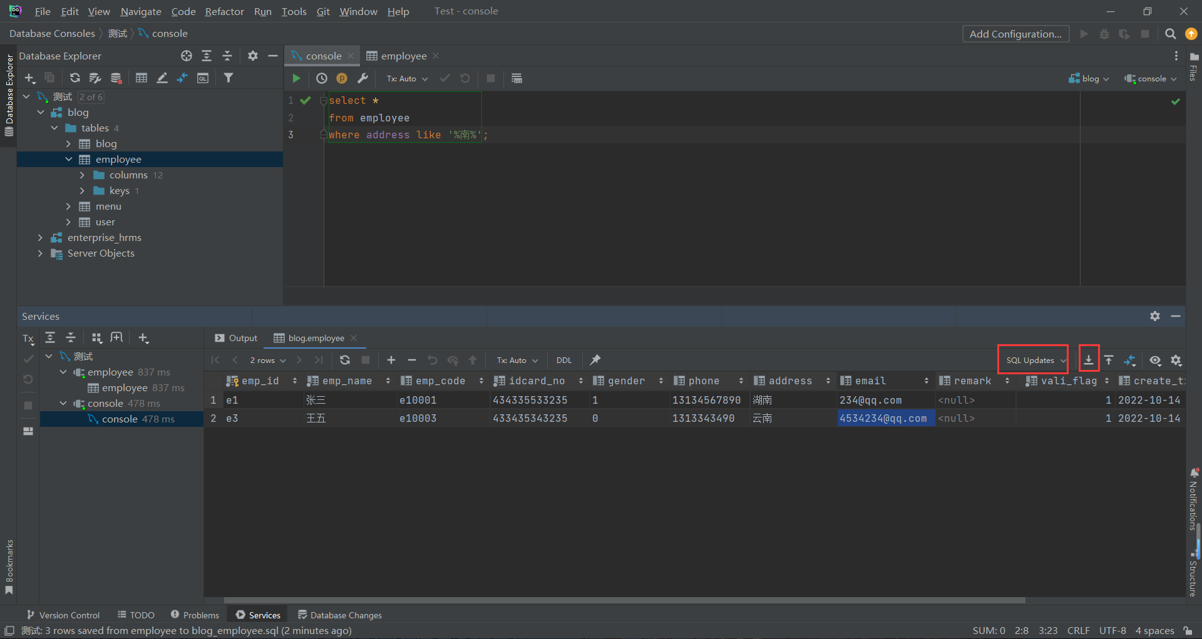Select Server Objects node
Image resolution: width=1202 pixels, height=639 pixels.
pyautogui.click(x=101, y=253)
